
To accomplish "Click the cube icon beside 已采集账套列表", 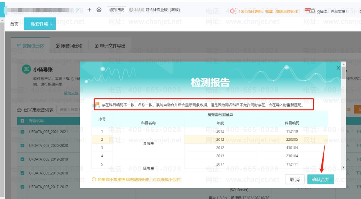I will 19,110.
